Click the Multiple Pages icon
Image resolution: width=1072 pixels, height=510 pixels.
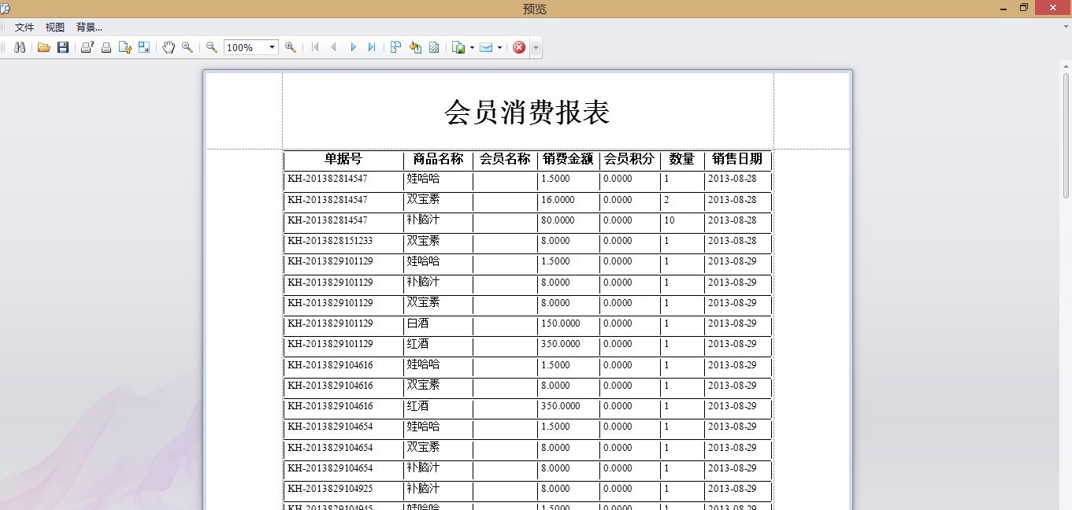click(x=396, y=47)
